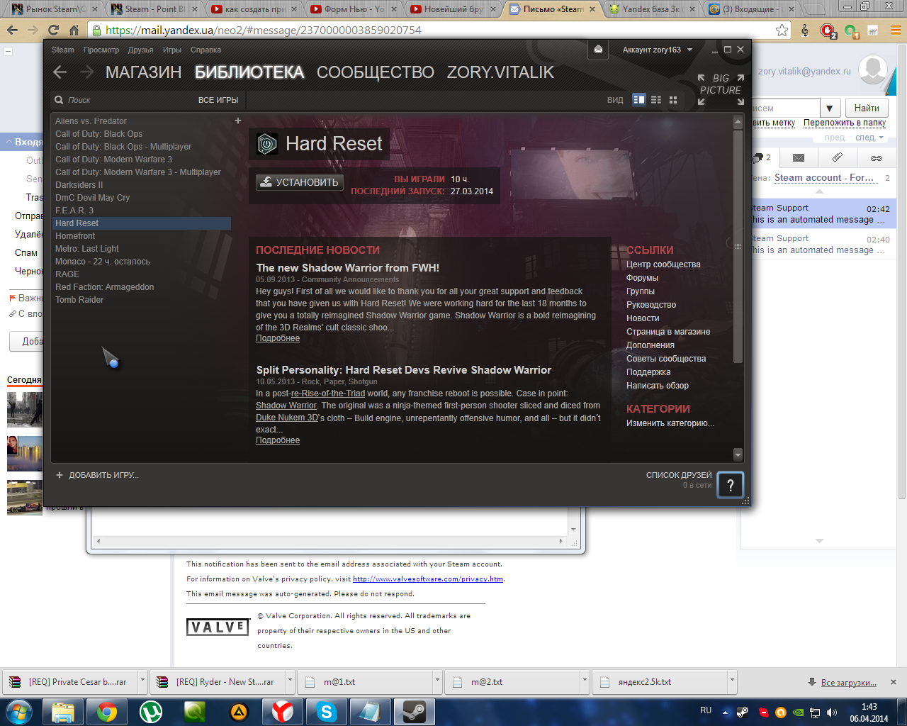Viewport: 907px width, 726px height.
Task: Go back with Steam's back arrow
Action: (x=60, y=72)
